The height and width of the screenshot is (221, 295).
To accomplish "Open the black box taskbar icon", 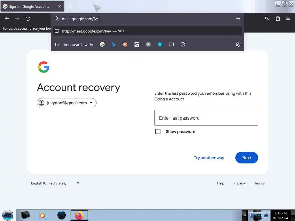I will point(26,215).
